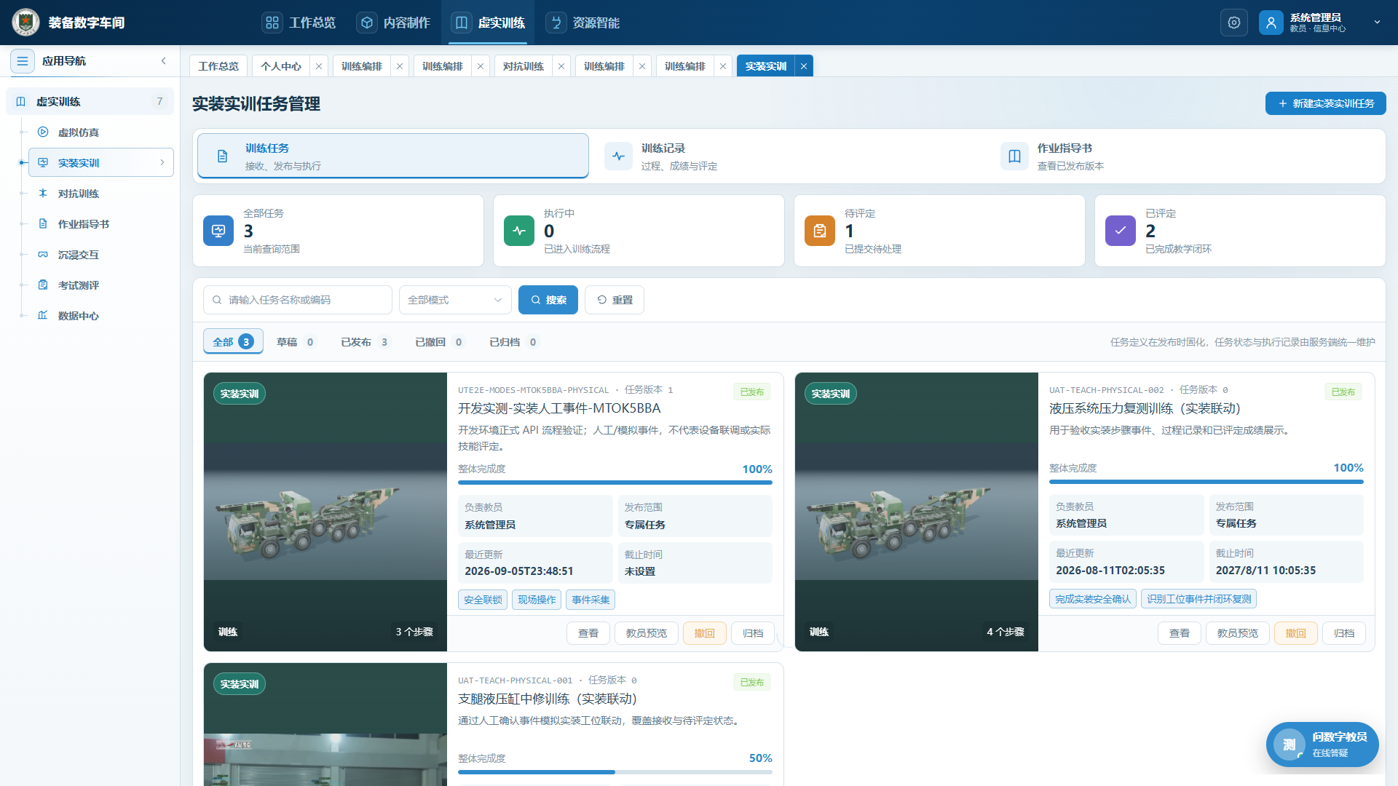Click the 装备数字车间 logo emblem

pyautogui.click(x=26, y=23)
